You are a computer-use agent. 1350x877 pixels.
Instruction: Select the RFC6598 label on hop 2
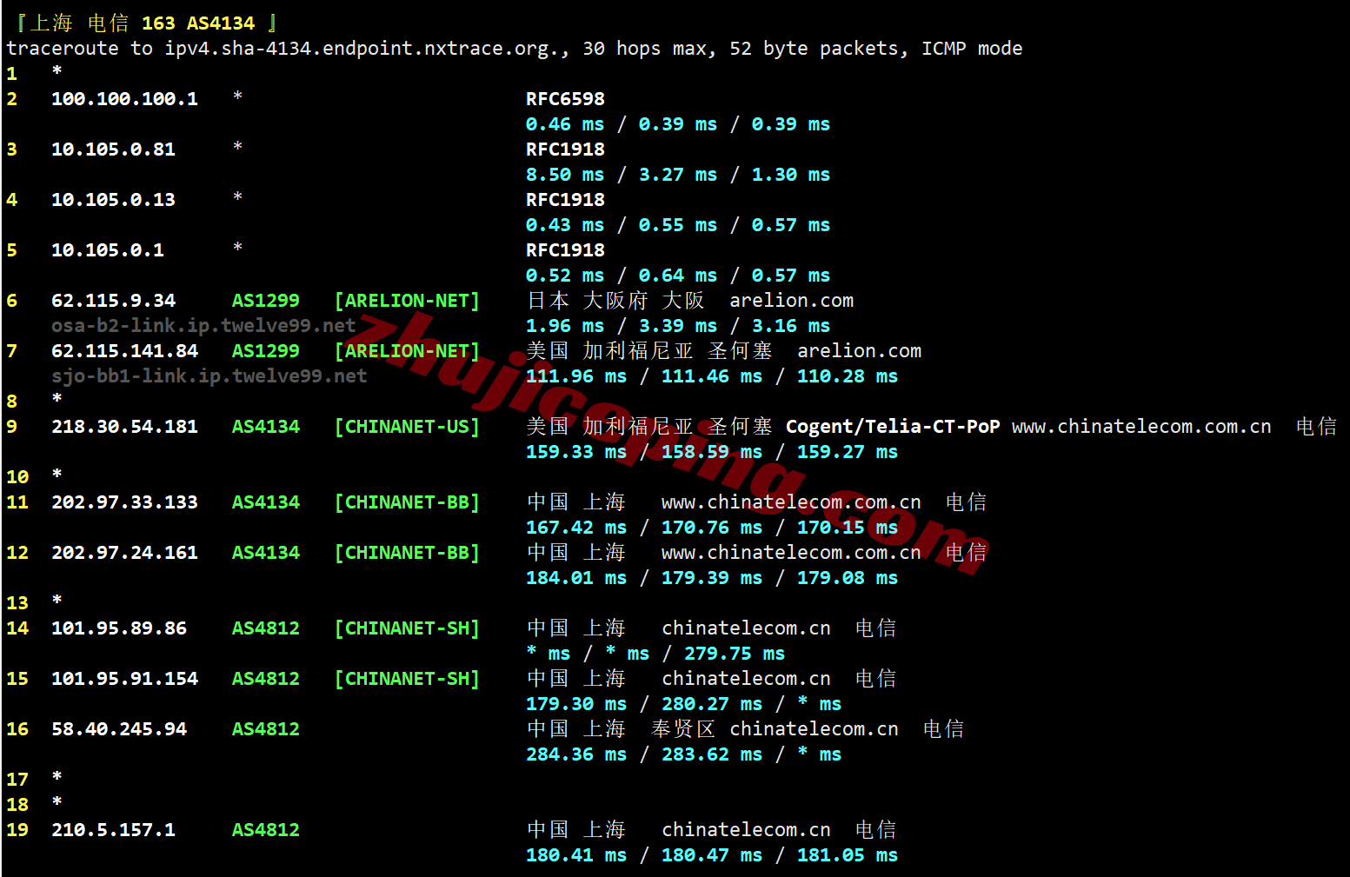pyautogui.click(x=565, y=99)
